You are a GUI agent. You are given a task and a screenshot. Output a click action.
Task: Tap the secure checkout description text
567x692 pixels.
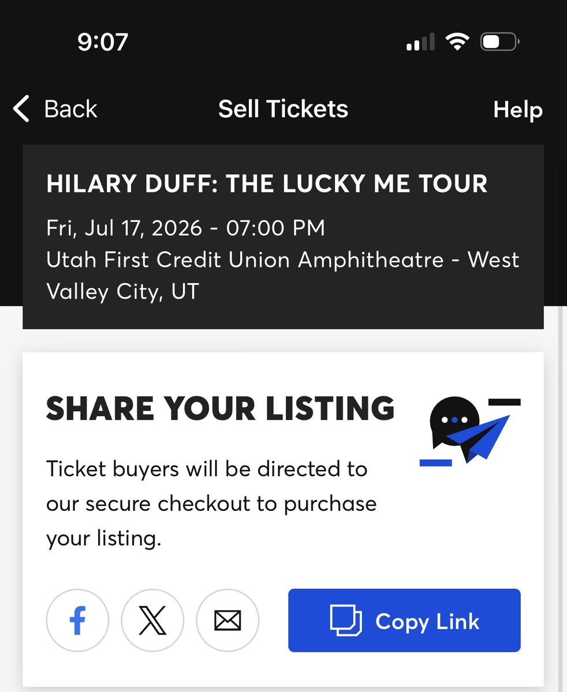[x=211, y=503]
